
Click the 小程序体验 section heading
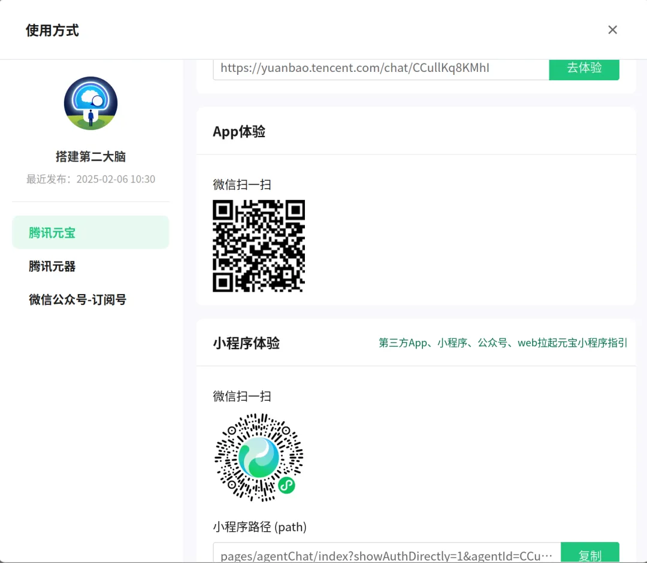coord(246,343)
